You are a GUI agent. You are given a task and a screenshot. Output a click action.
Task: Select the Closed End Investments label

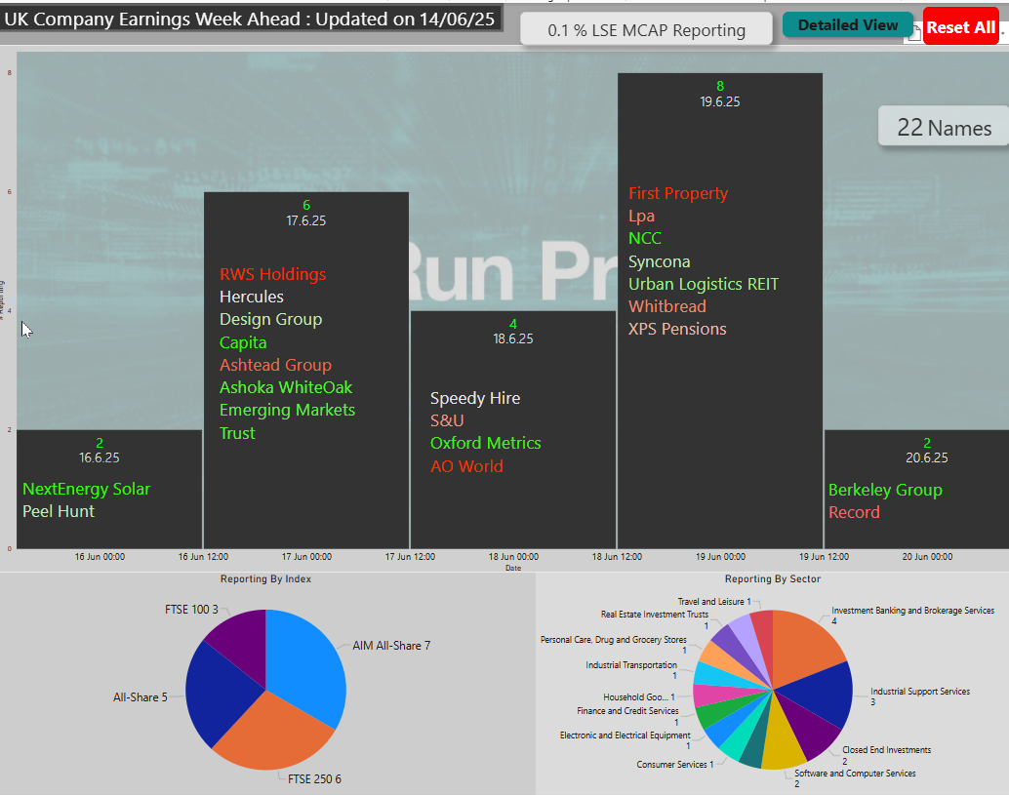tap(887, 755)
